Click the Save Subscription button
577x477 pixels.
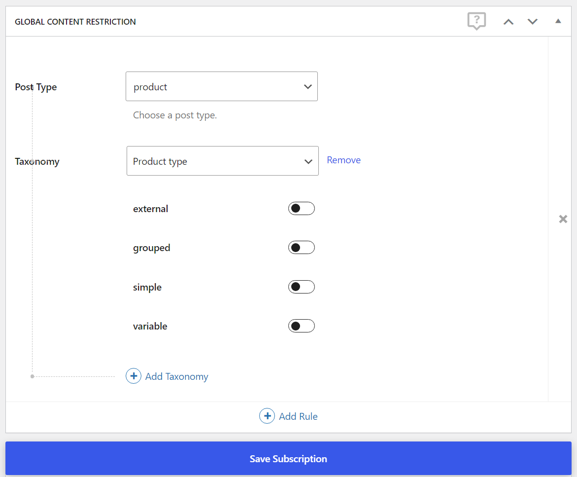(x=289, y=459)
